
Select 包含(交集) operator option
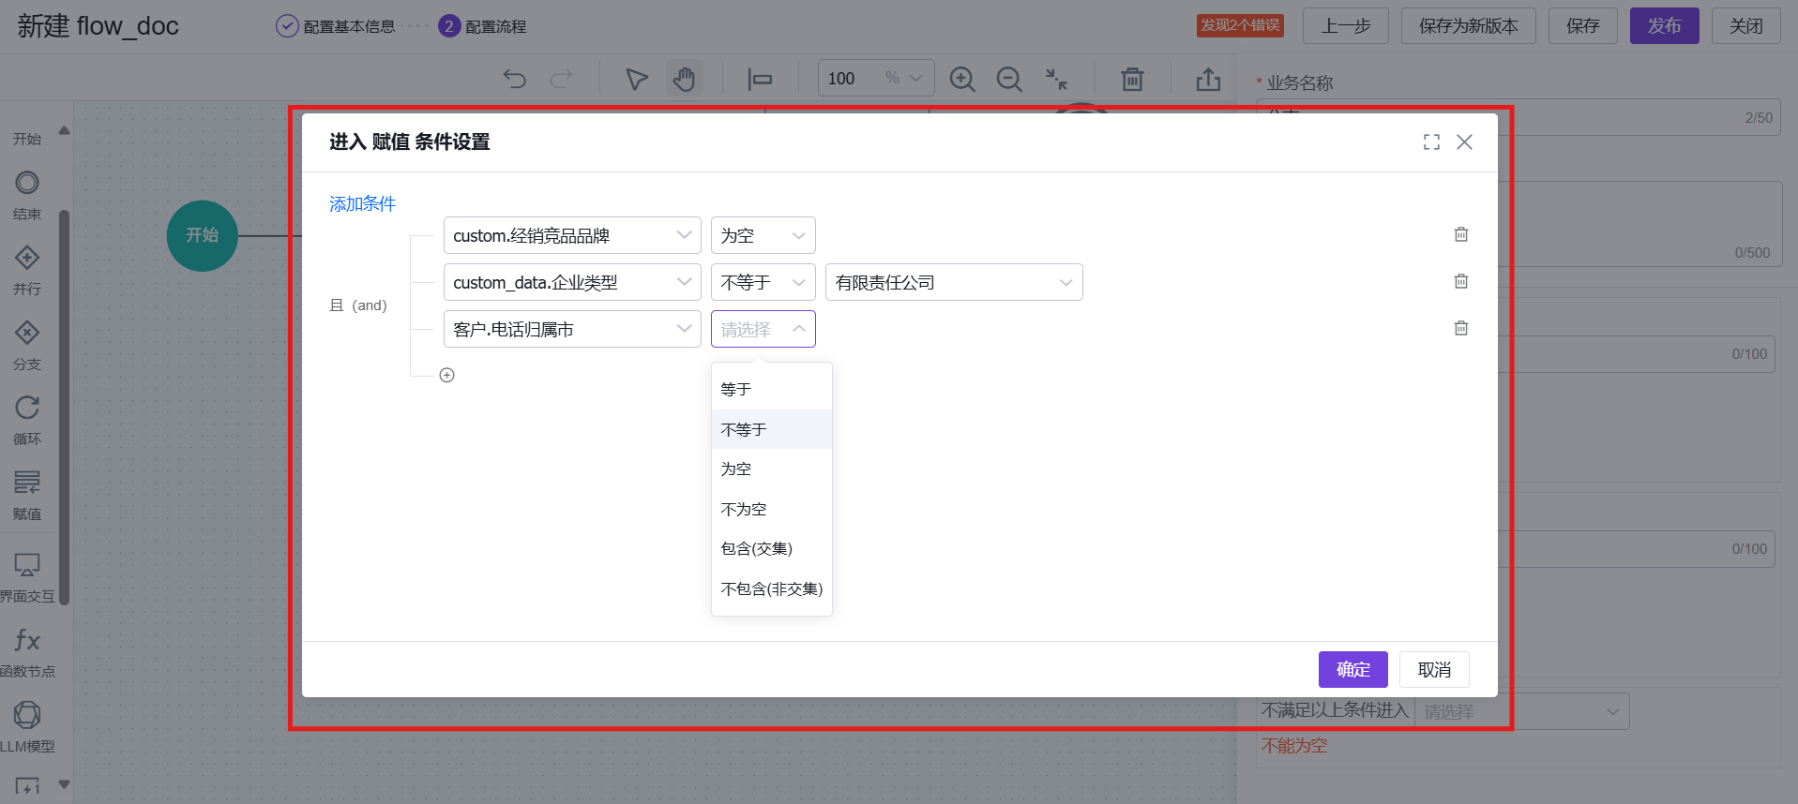(x=756, y=548)
